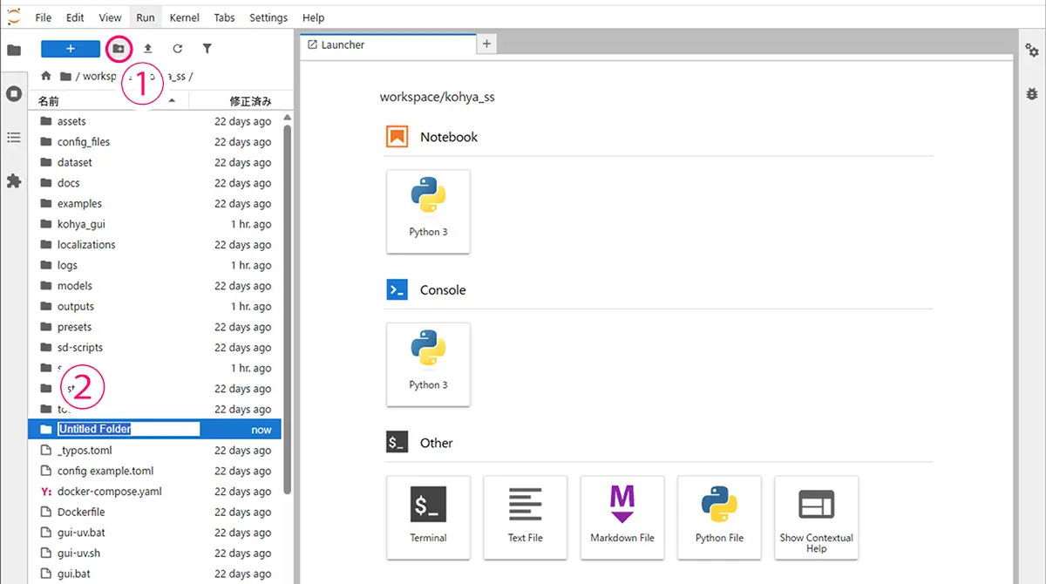This screenshot has height=584, width=1046.
Task: Go to home directory icon in breadcrumb
Action: click(46, 76)
